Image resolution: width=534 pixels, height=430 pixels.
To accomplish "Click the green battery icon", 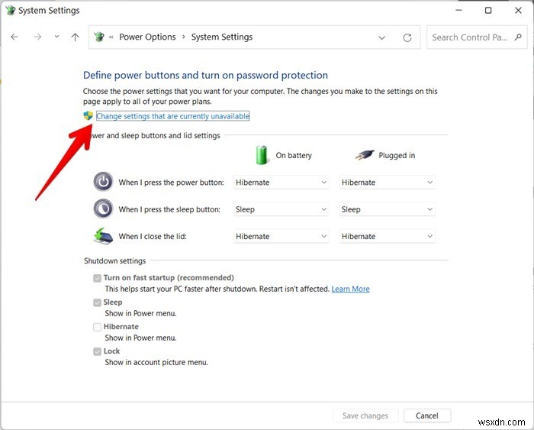I will pos(262,155).
